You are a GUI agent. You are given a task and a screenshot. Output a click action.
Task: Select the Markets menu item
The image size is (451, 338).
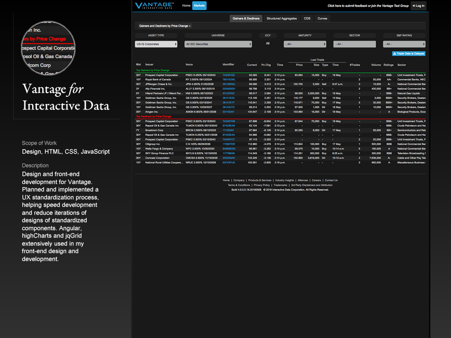(x=200, y=5)
